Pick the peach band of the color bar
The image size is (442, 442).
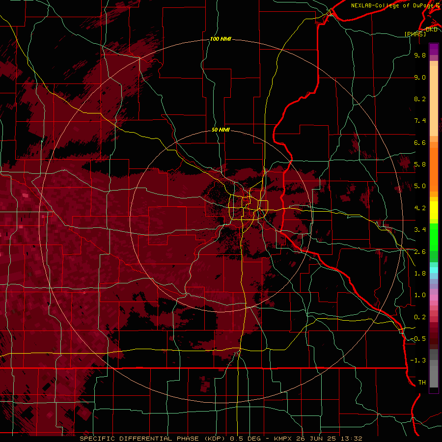(434, 101)
